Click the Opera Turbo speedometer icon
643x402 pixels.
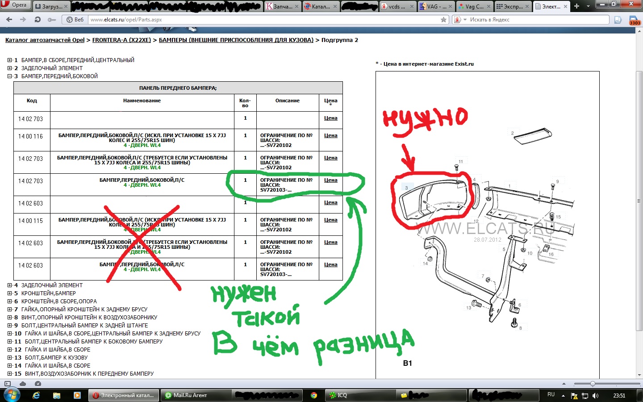point(38,384)
